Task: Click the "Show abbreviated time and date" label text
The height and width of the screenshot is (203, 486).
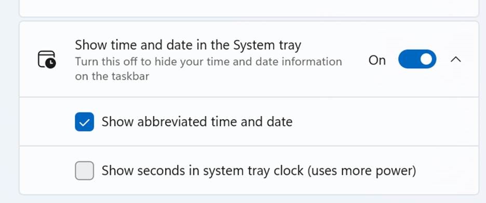Action: [197, 122]
